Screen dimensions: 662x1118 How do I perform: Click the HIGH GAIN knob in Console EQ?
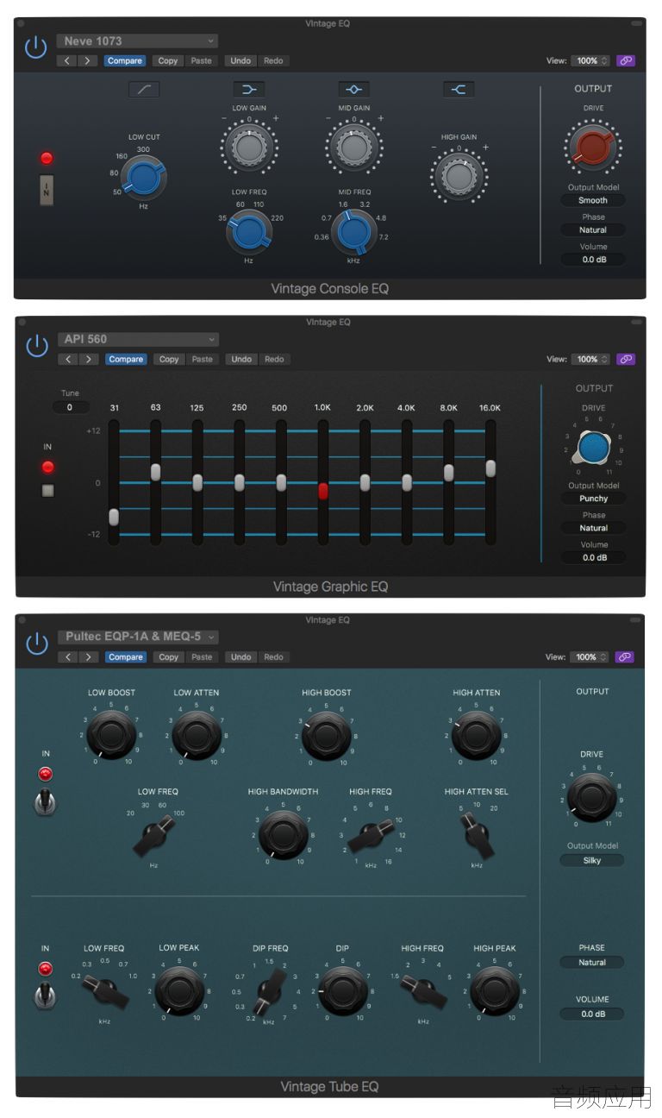point(459,177)
